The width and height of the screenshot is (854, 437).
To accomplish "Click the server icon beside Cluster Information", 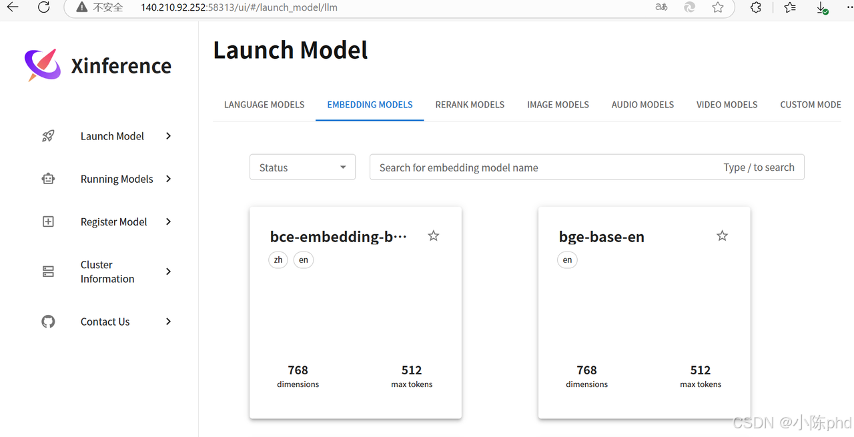I will pos(48,272).
